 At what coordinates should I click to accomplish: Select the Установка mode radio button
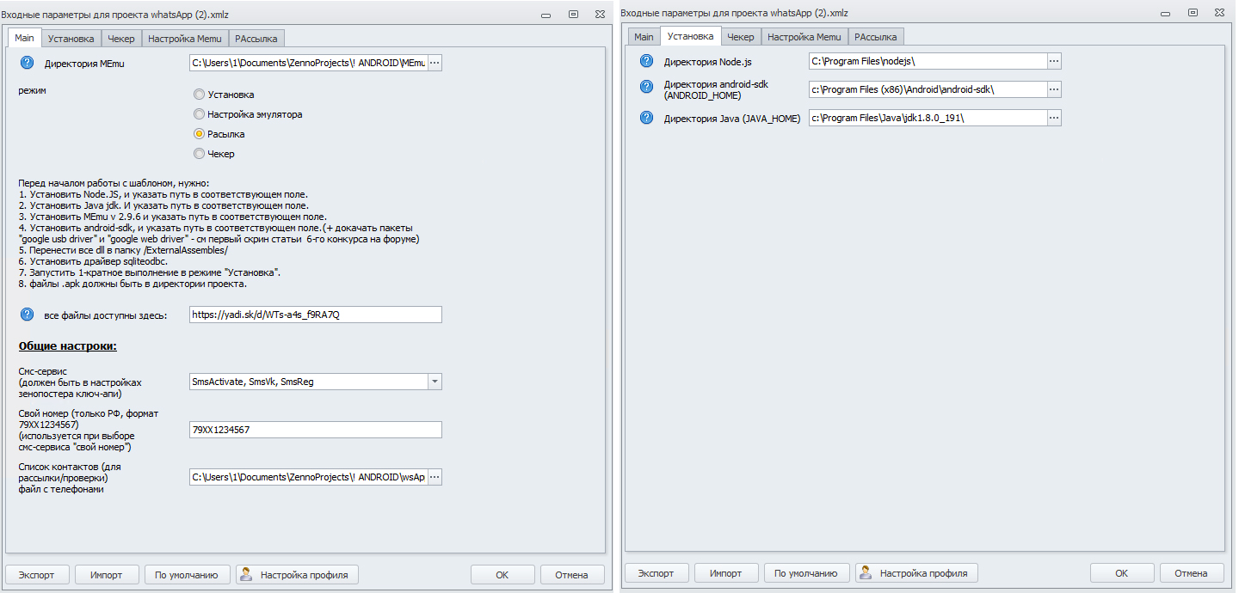click(x=200, y=95)
